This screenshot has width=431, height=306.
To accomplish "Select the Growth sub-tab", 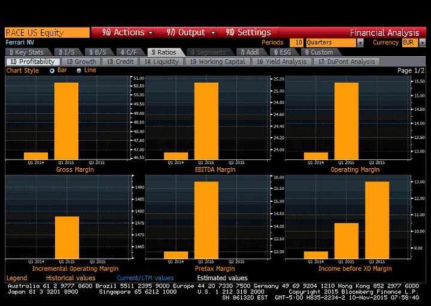I will point(81,62).
